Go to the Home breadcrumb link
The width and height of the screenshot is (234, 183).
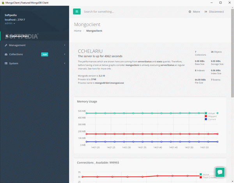pos(78,30)
